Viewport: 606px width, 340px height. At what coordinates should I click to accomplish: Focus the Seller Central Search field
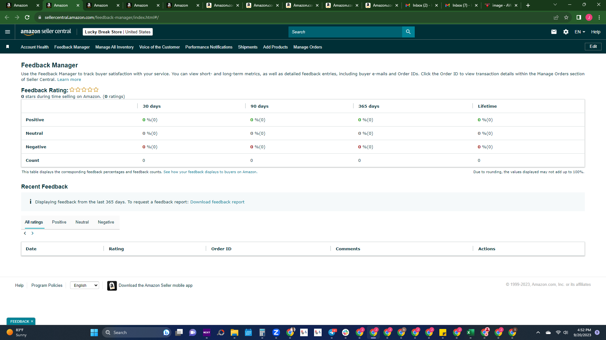[x=345, y=32]
